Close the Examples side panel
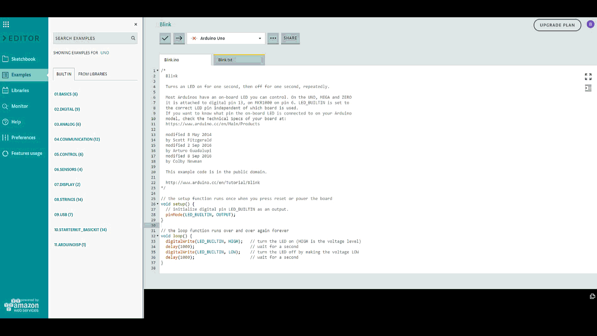The width and height of the screenshot is (597, 336). coord(136,24)
